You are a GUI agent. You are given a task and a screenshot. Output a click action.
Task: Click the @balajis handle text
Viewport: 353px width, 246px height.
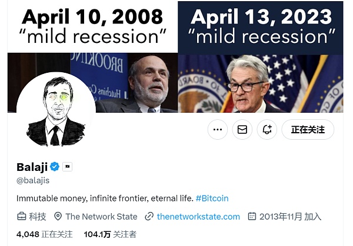click(x=33, y=180)
